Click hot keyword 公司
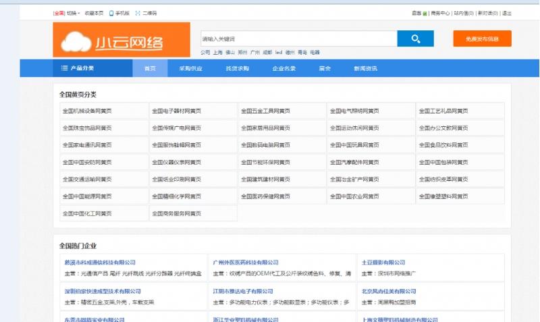This screenshot has width=540, height=322. [x=205, y=53]
